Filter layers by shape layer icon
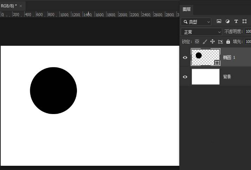Screen dimensions: 251x170 click(244, 21)
